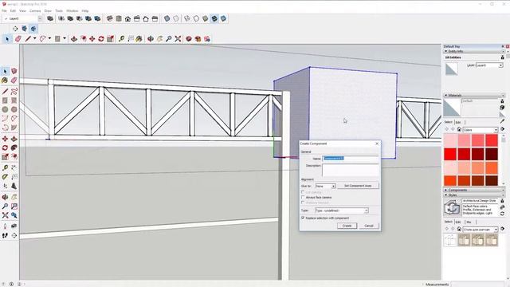The width and height of the screenshot is (510, 287).
Task: Click the Zoom Extents icon in top toolbar
Action: (178, 39)
